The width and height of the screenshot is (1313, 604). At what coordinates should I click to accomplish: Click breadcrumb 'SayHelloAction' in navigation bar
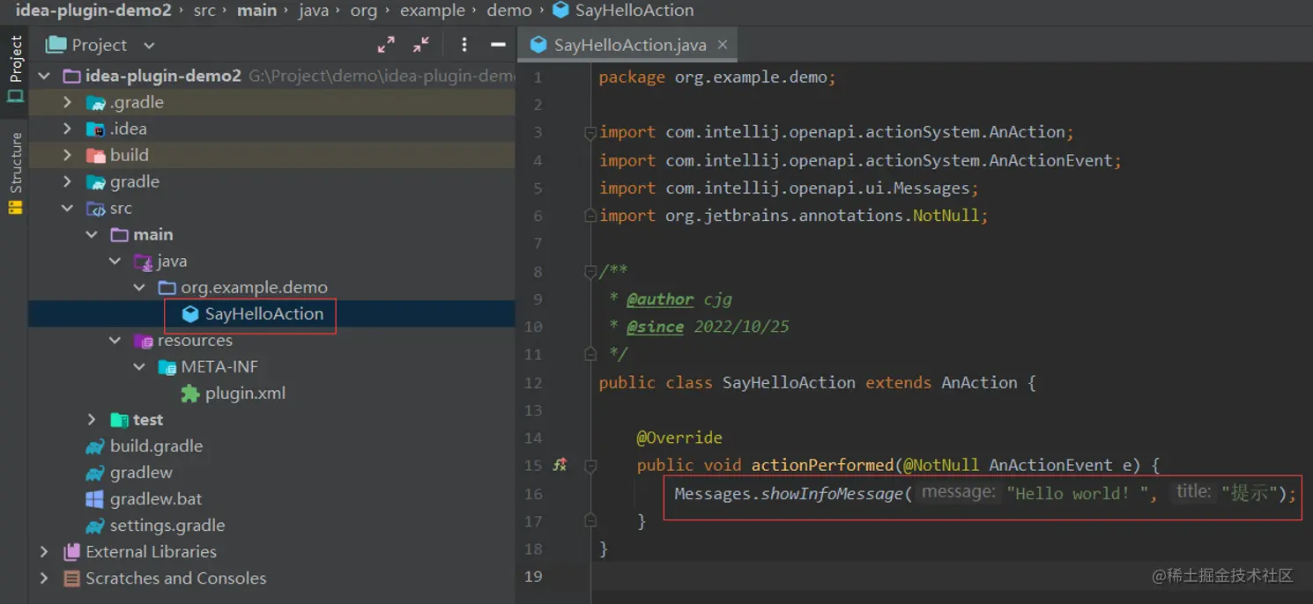(634, 11)
